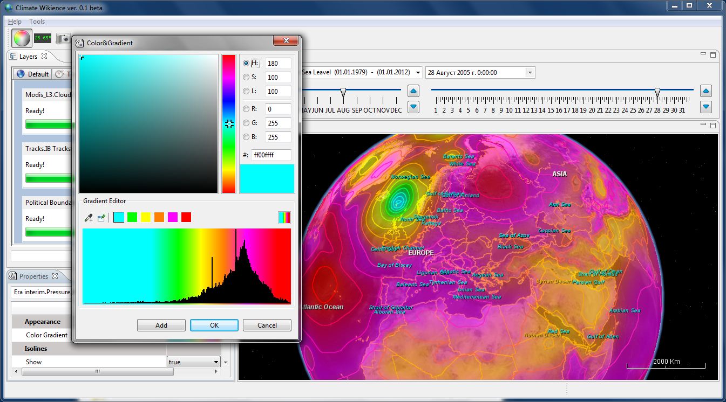Click the hex color field ff00ffff
The image size is (726, 402).
(x=272, y=155)
